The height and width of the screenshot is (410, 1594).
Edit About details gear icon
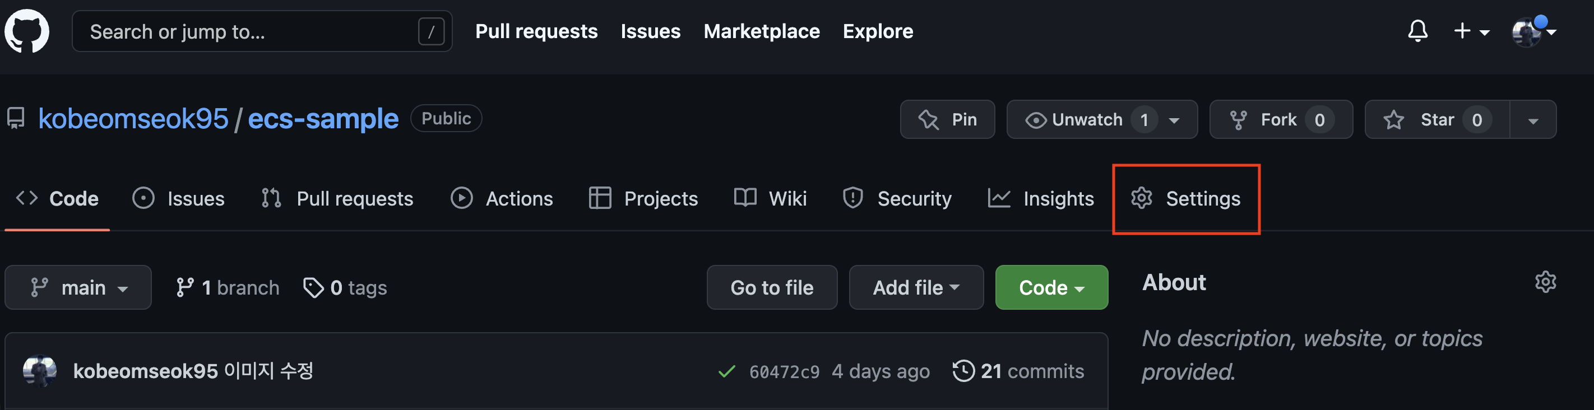[x=1545, y=282]
